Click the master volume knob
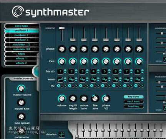Screen dimensions: 166x139 tap(21, 88)
